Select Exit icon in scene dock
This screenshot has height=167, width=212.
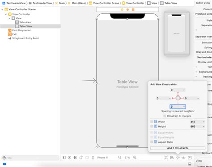[133, 9]
